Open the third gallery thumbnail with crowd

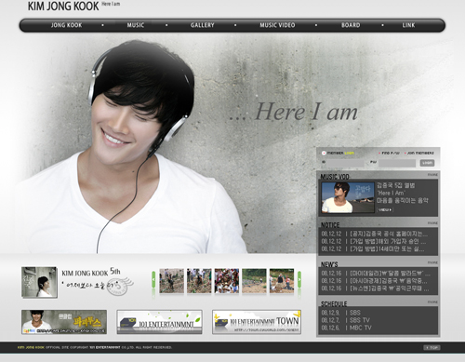click(x=227, y=281)
